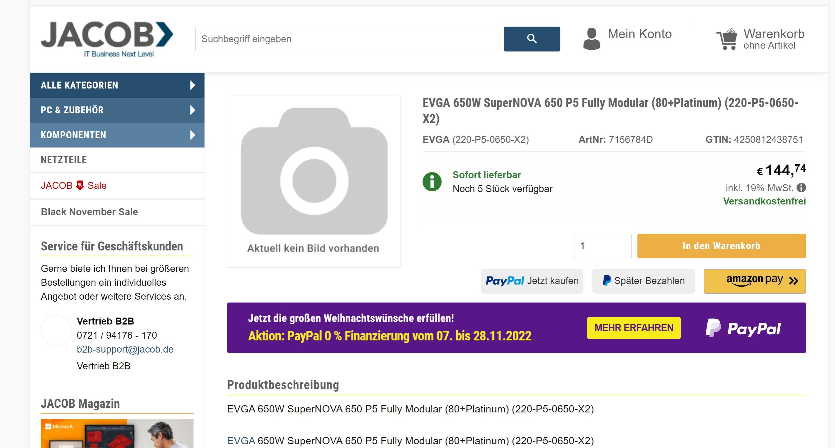The height and width of the screenshot is (448, 835).
Task: Expand the Komponenten arrow
Action: [x=192, y=135]
